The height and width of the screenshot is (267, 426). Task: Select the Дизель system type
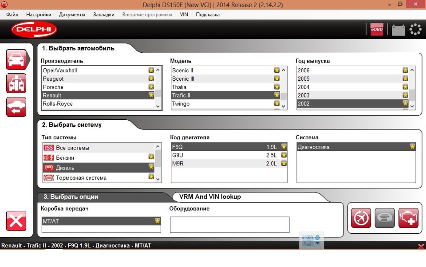click(99, 168)
